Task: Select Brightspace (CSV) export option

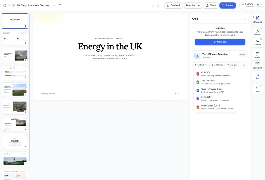Action: (x=215, y=107)
